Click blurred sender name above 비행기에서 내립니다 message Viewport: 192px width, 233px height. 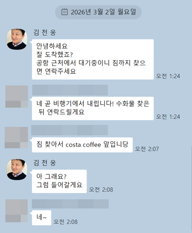pyautogui.click(x=70, y=90)
